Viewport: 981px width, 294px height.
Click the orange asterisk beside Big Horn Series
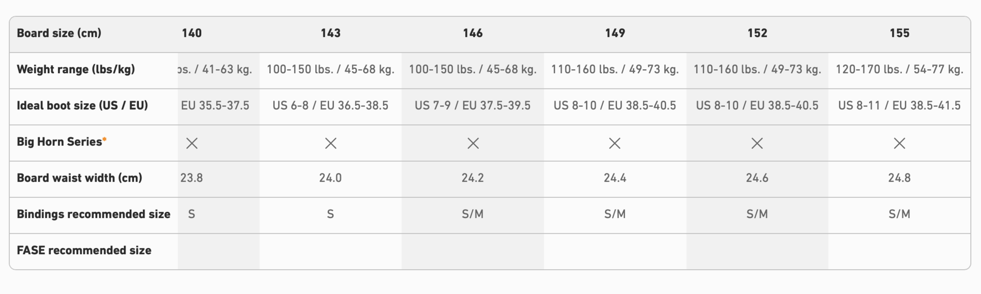point(104,140)
